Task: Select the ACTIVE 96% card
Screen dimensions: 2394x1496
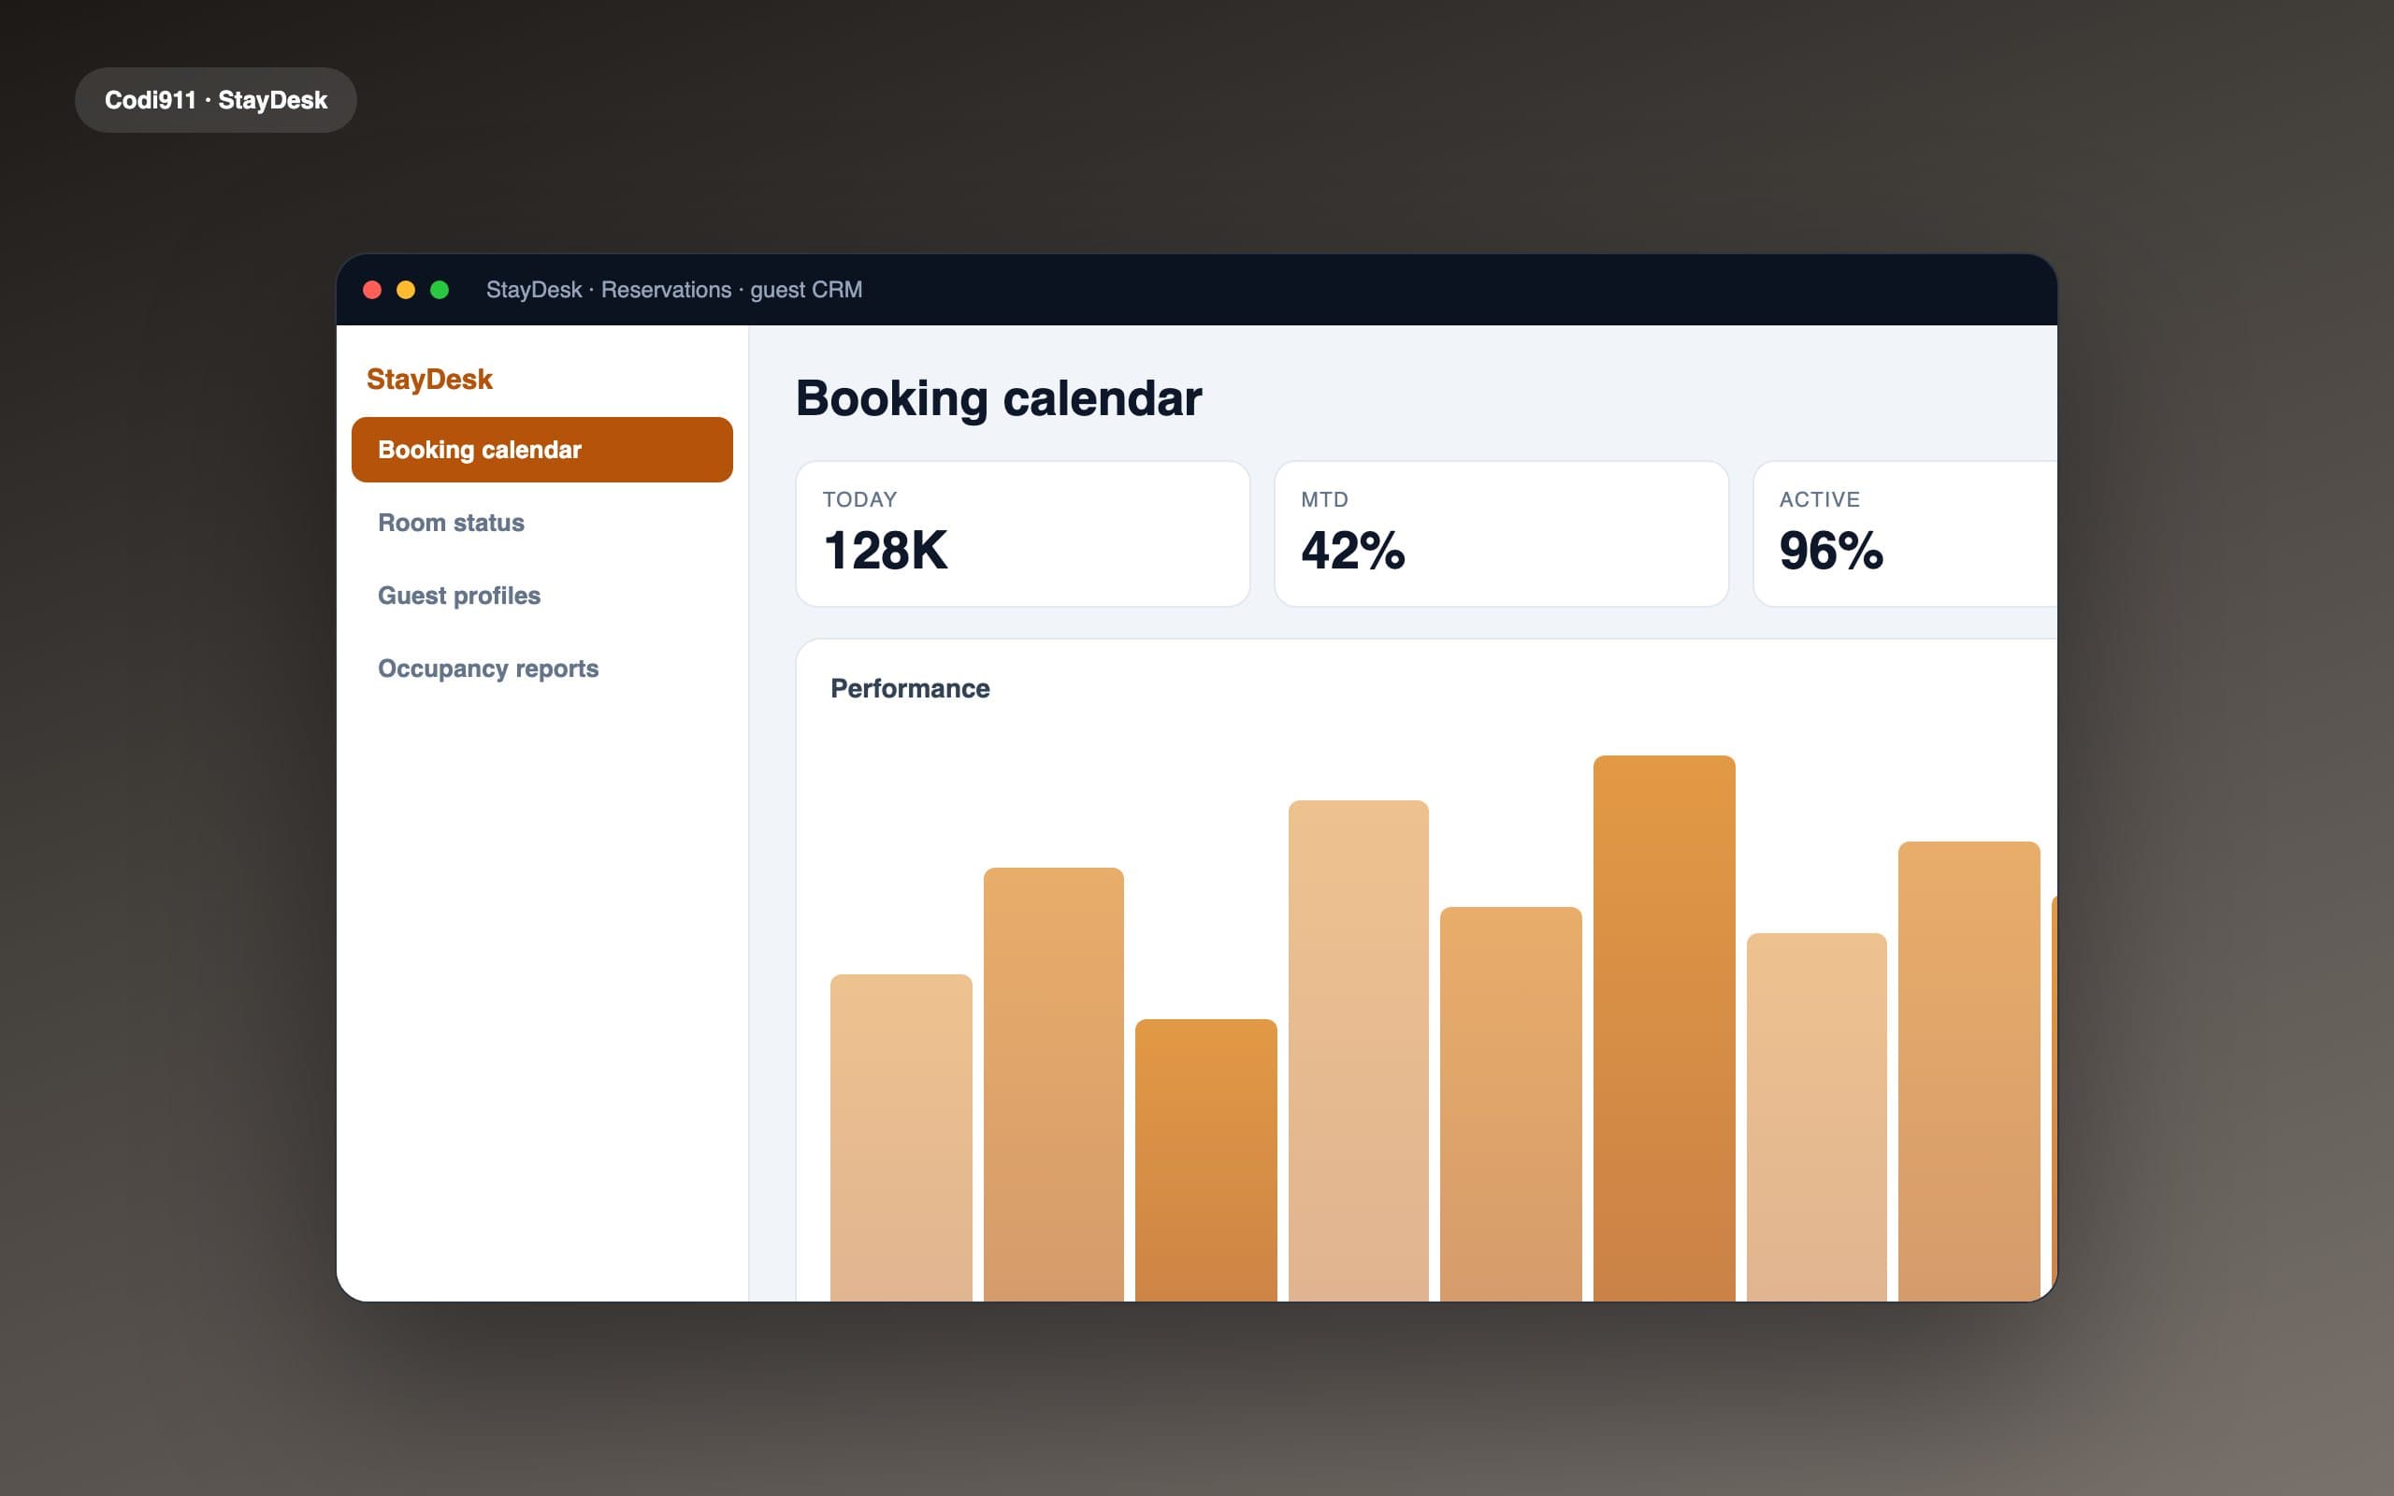Action: (1905, 533)
